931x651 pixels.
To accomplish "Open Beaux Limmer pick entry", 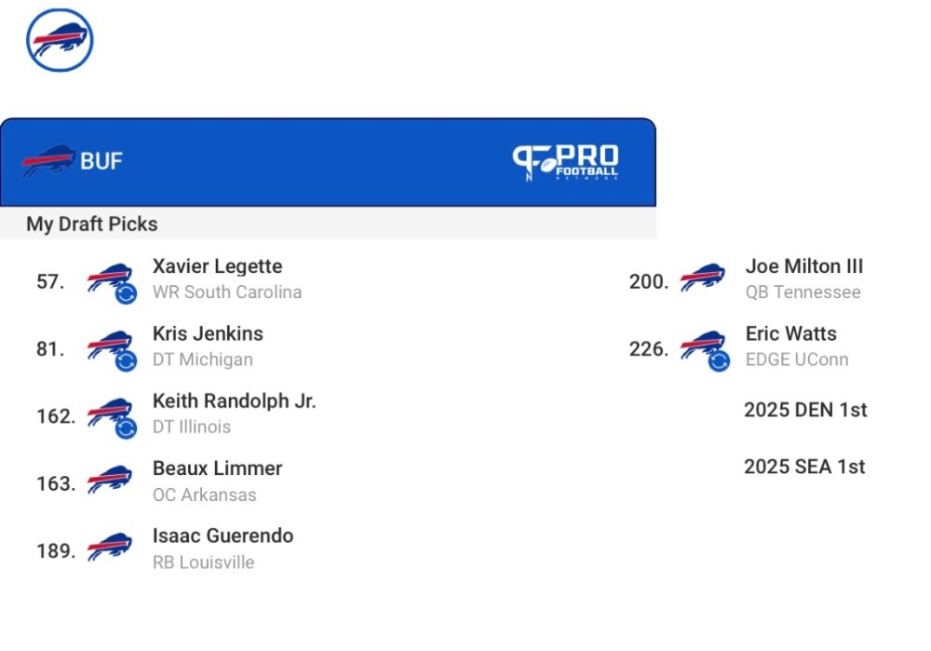I will tap(160, 482).
